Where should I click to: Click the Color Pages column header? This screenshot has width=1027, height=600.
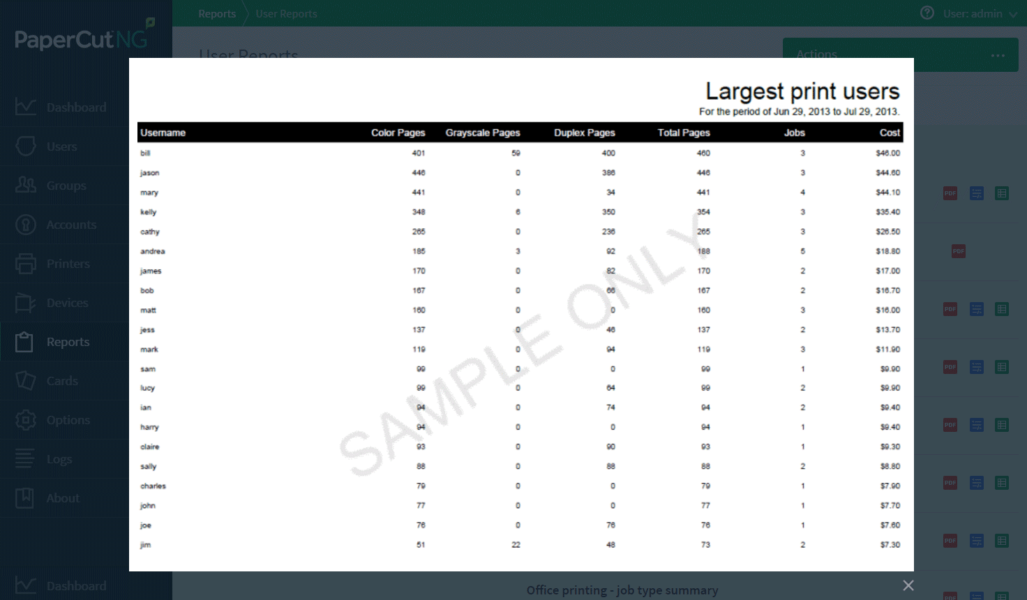click(x=398, y=133)
